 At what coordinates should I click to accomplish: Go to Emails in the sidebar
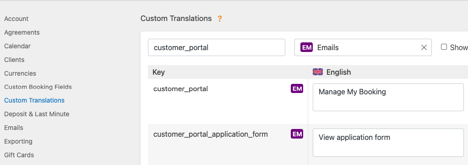13,128
